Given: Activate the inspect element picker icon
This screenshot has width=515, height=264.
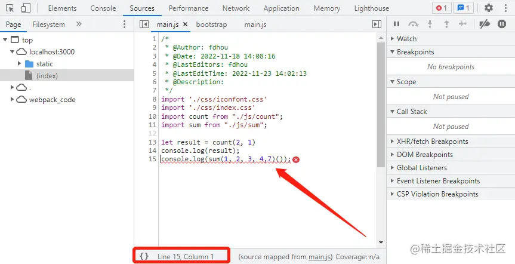Looking at the screenshot, I should coord(10,8).
